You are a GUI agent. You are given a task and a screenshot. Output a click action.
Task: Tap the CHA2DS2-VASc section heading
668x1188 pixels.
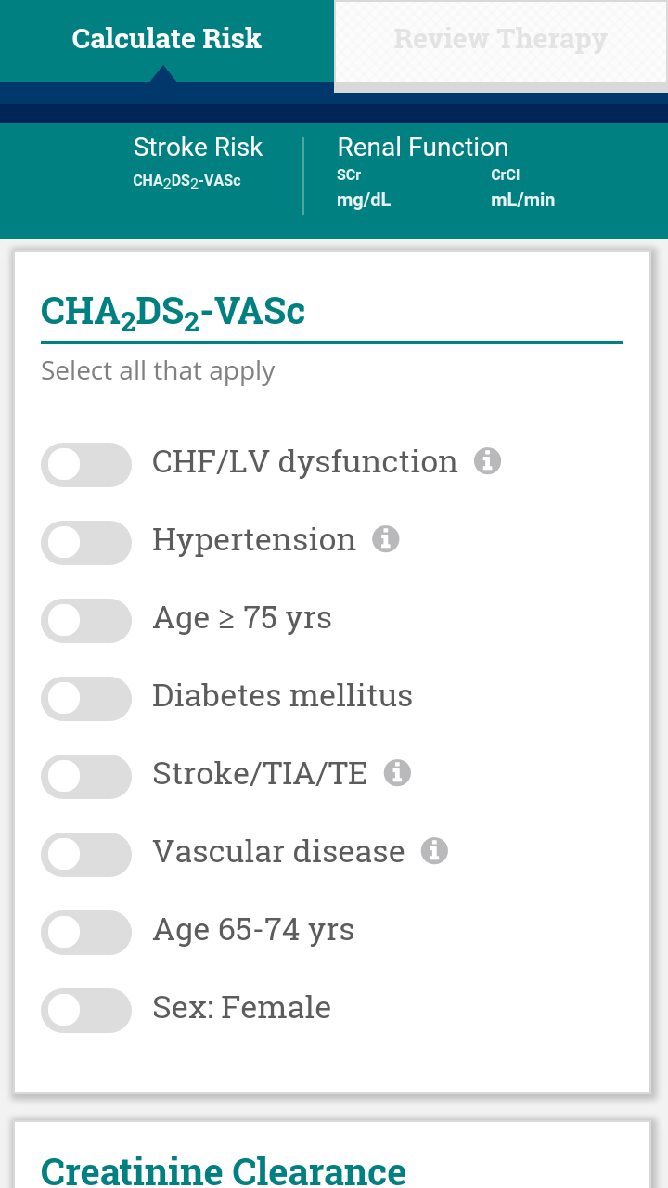(x=173, y=312)
